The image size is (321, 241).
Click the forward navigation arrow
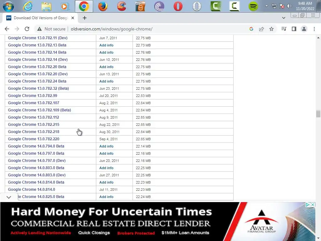(x=17, y=29)
